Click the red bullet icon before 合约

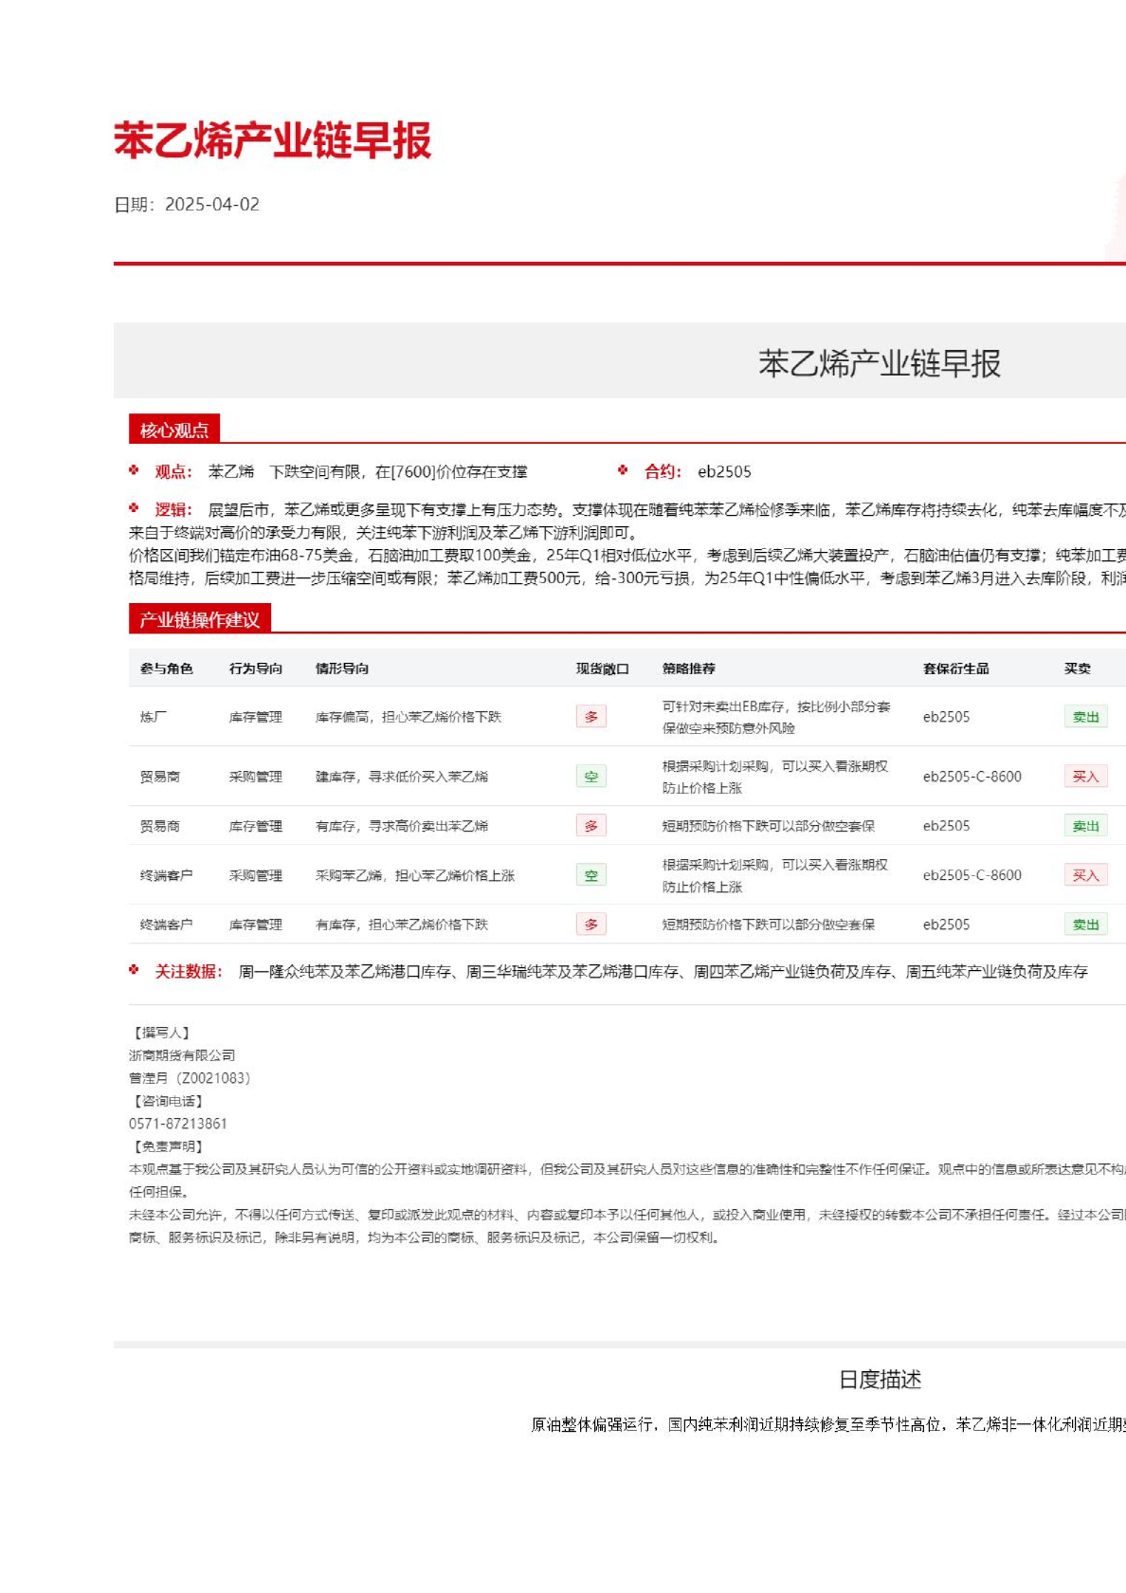[623, 470]
